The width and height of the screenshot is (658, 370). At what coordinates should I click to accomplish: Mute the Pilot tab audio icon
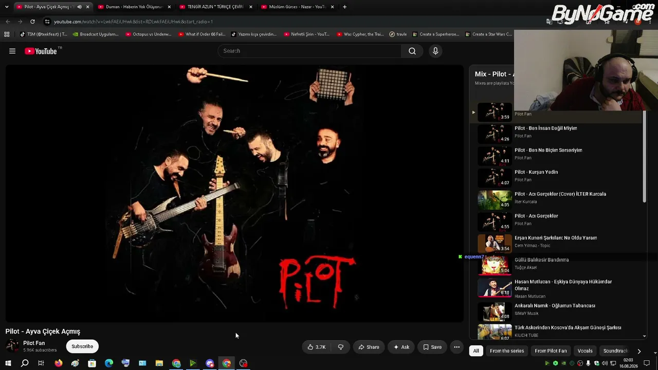(79, 7)
